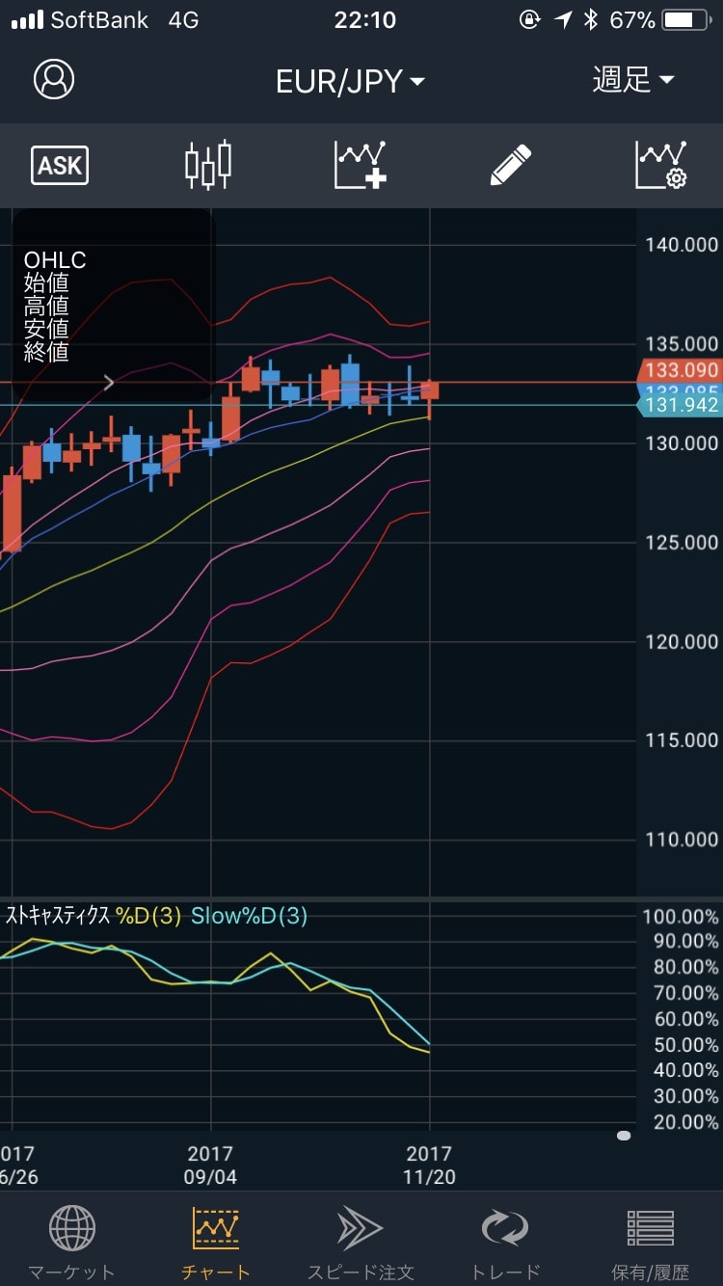This screenshot has height=1286, width=723.
Task: Expand the OHLC info panel arrow
Action: pyautogui.click(x=109, y=383)
